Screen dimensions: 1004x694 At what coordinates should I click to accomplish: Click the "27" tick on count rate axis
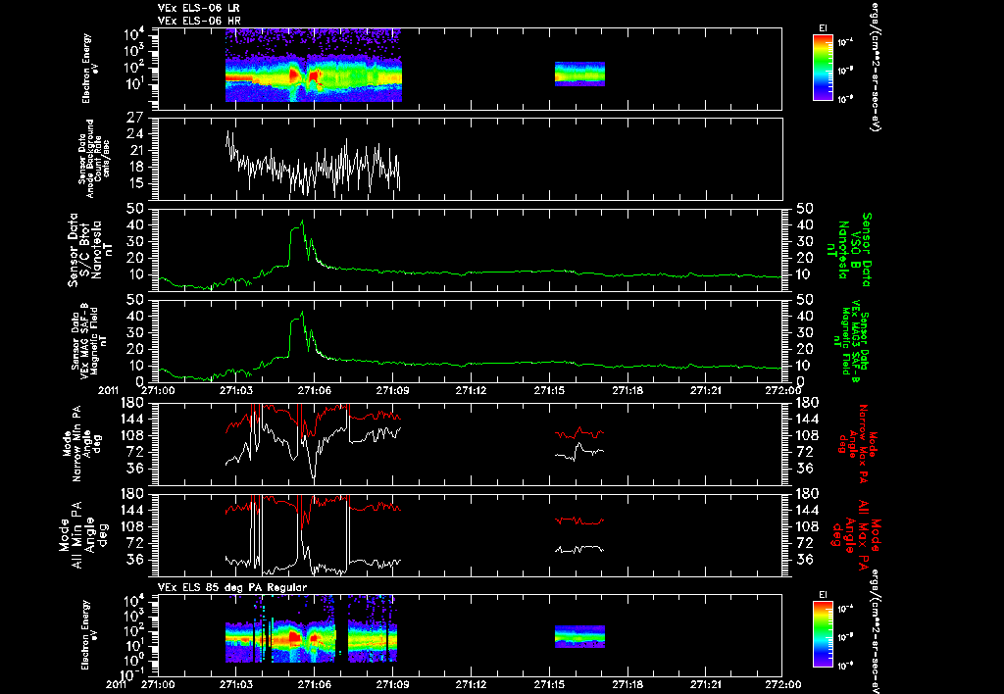134,119
